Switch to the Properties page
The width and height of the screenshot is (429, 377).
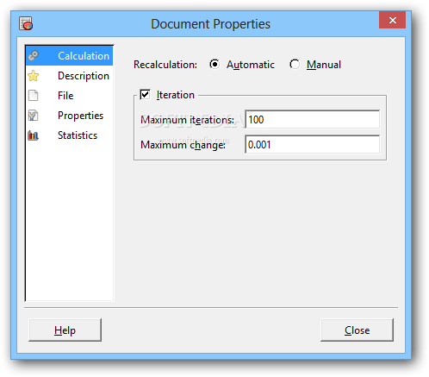pos(69,116)
